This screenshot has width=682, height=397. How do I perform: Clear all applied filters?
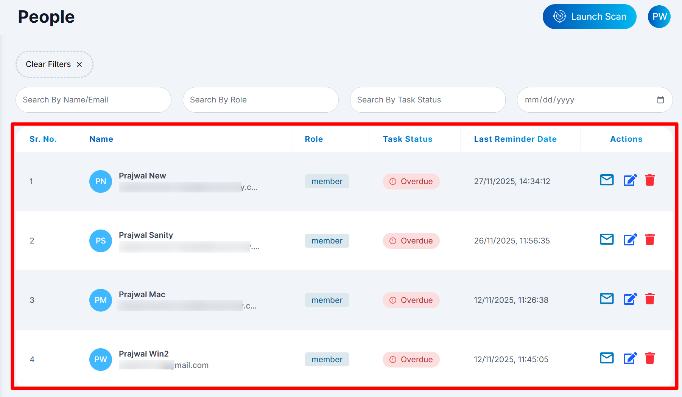pos(54,64)
